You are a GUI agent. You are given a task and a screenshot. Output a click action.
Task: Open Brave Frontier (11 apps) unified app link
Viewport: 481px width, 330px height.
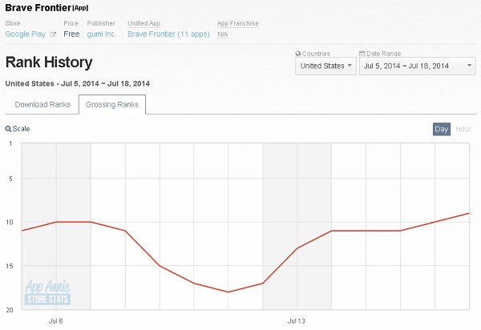(x=168, y=34)
